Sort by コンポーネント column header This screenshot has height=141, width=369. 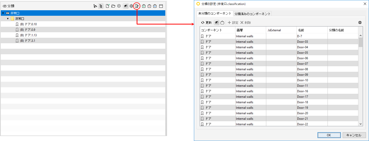218,30
